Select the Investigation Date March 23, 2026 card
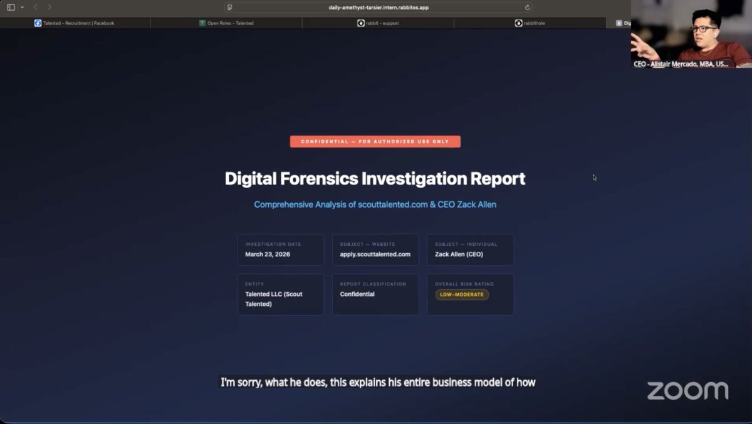This screenshot has width=752, height=424. pyautogui.click(x=281, y=250)
